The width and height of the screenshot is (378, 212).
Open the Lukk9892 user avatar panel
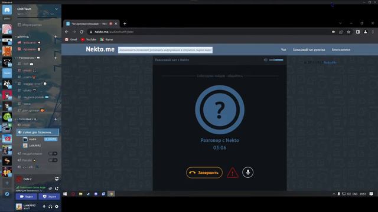(x=26, y=207)
